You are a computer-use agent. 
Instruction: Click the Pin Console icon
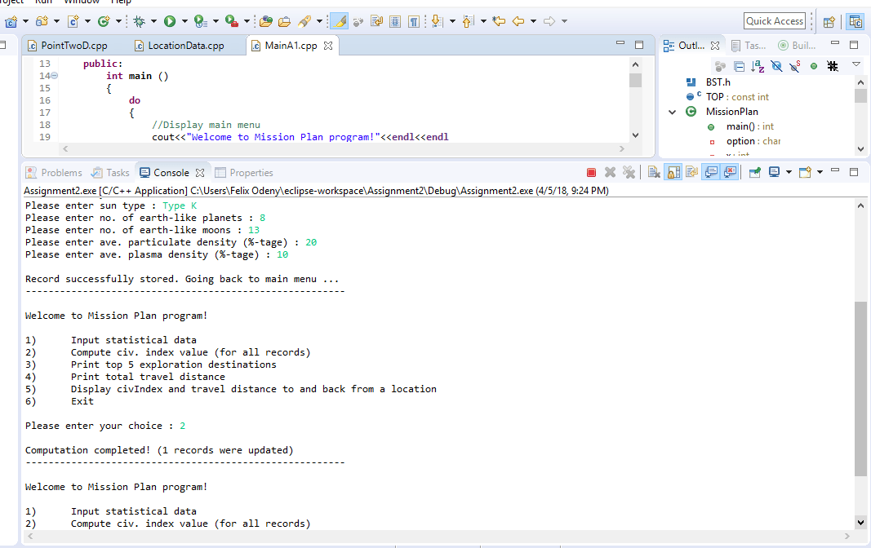click(x=754, y=173)
